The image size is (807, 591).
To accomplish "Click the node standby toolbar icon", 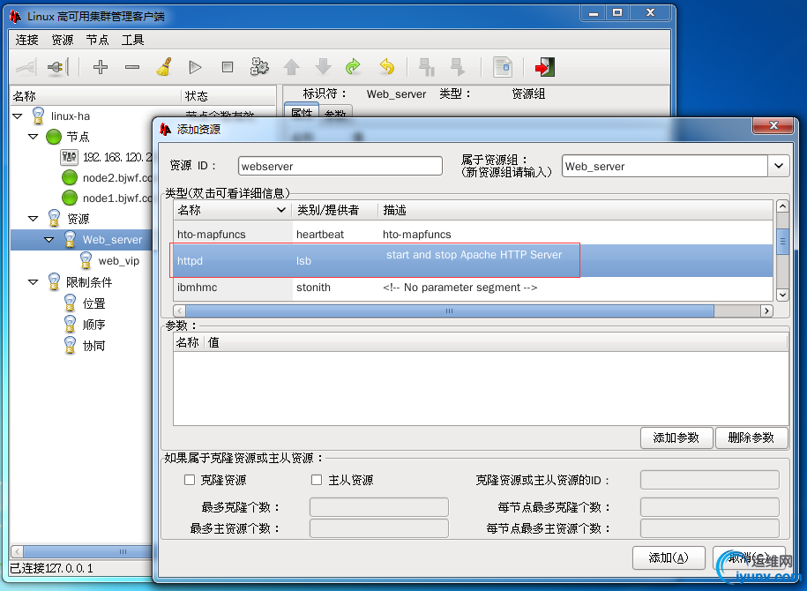I will coord(427,67).
